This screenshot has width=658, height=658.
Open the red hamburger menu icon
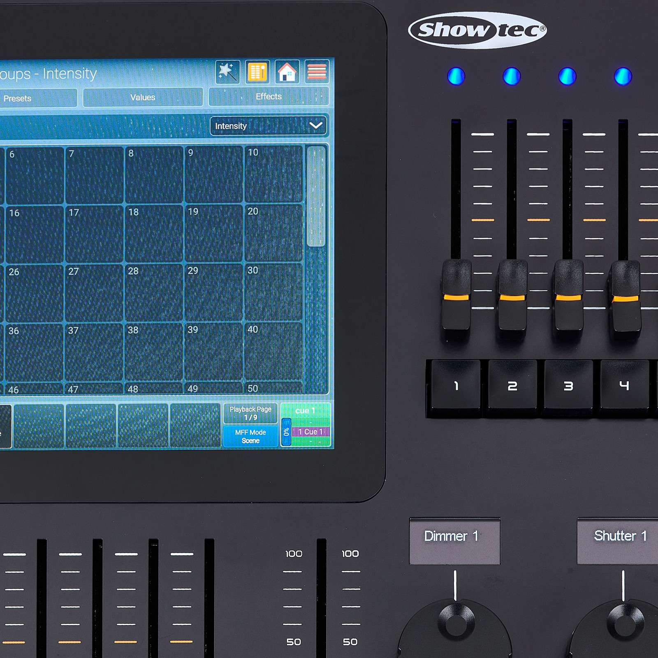coord(317,72)
